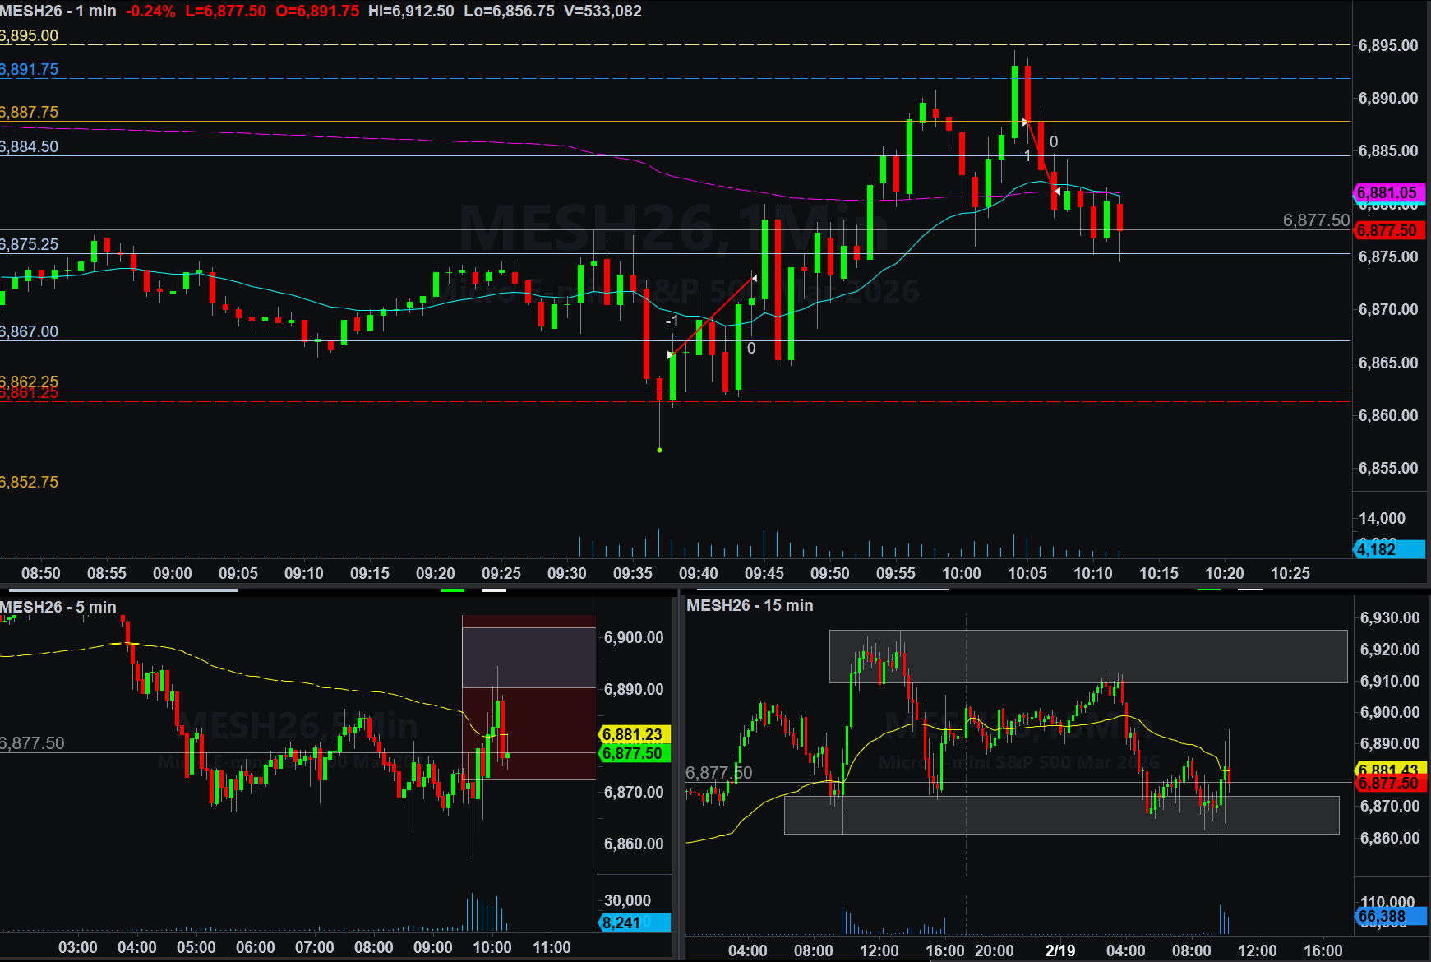Select the MESH26 - 5 min chart title

click(58, 607)
